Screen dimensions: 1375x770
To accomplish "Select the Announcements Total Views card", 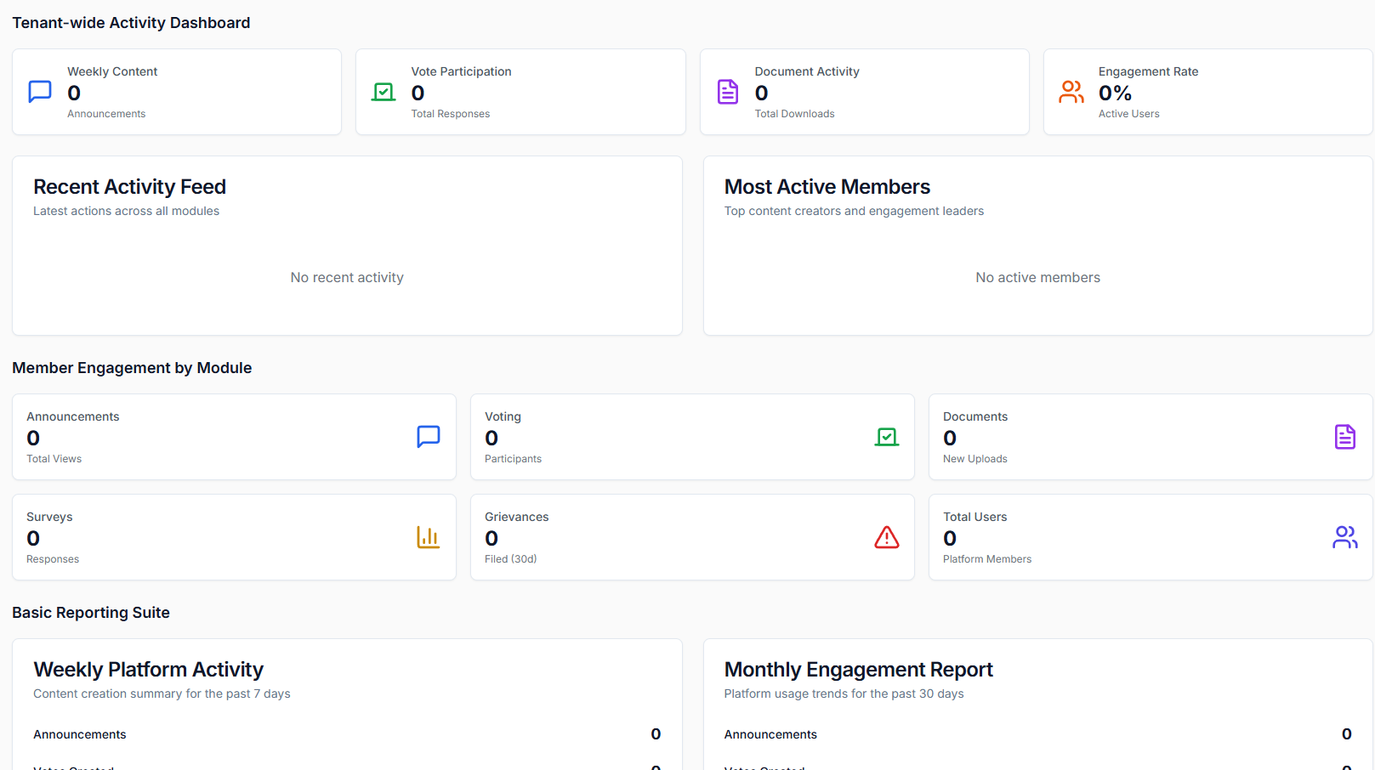I will (234, 437).
